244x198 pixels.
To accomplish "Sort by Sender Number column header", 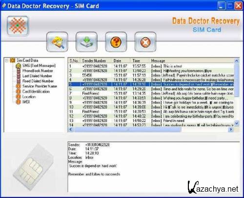I will tap(96, 60).
